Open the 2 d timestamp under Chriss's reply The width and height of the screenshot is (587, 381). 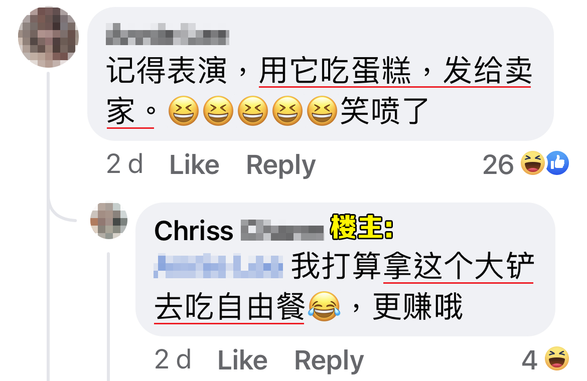[173, 359]
